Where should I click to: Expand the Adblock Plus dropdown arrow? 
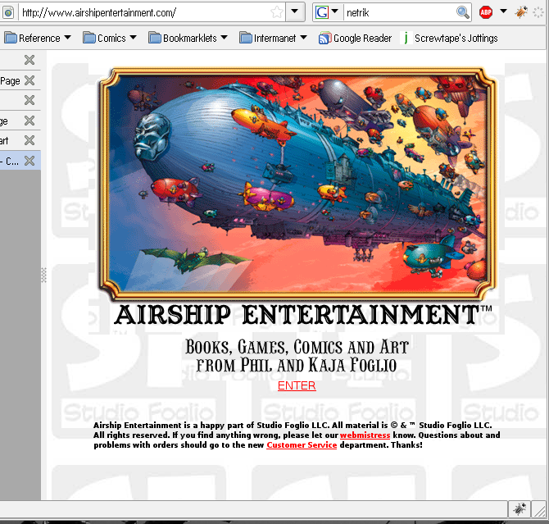pos(503,12)
